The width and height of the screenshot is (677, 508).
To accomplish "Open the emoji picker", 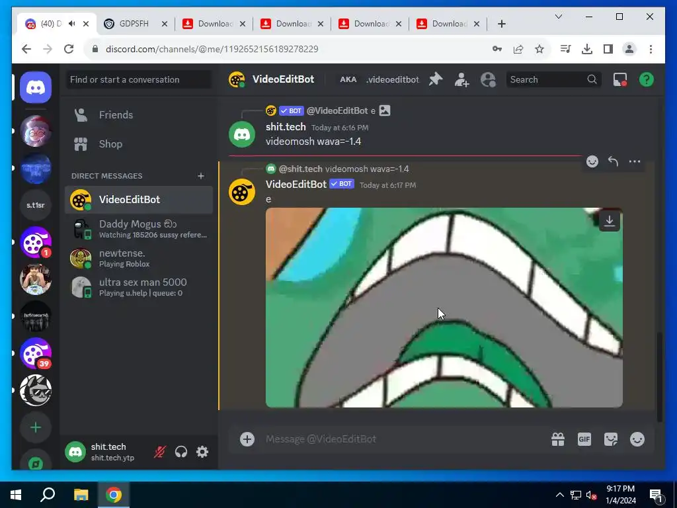I will tap(637, 439).
